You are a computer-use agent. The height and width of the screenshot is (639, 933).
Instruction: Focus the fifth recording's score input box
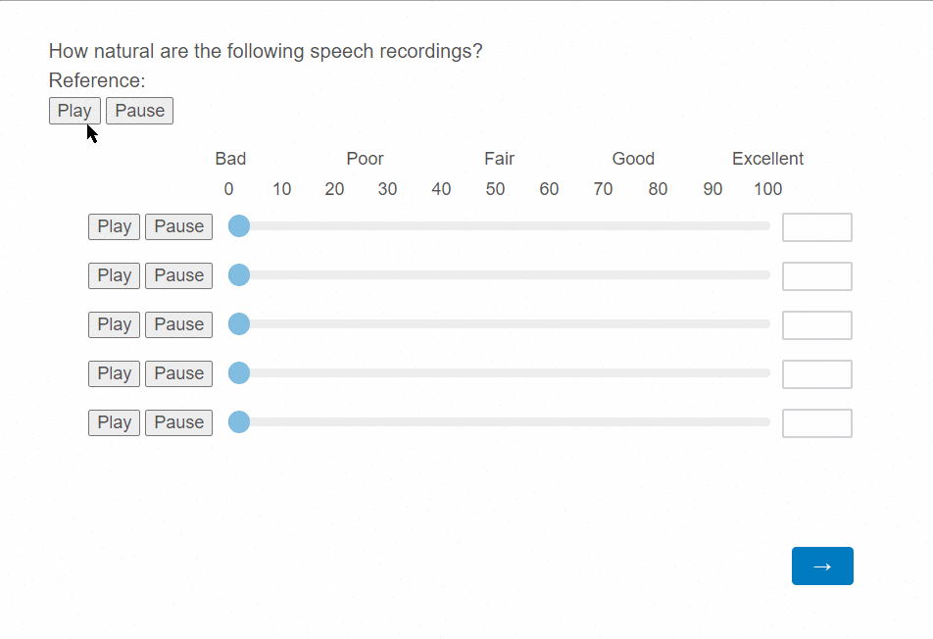click(817, 423)
